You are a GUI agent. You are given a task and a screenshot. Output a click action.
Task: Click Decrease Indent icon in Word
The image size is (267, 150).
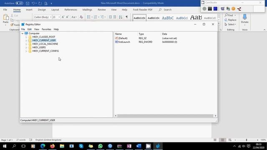(x=110, y=17)
